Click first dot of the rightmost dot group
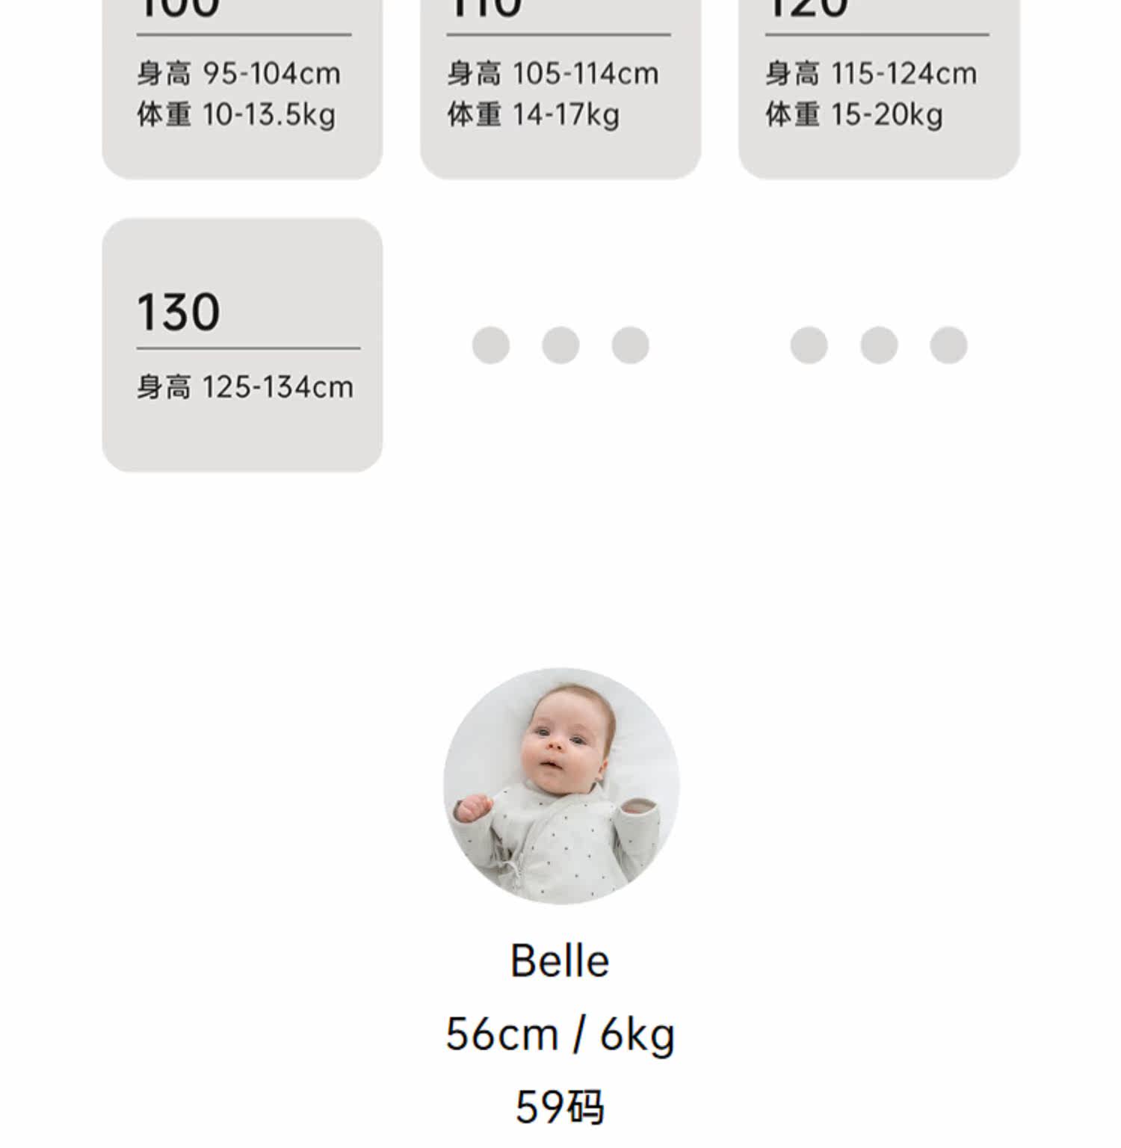 809,345
